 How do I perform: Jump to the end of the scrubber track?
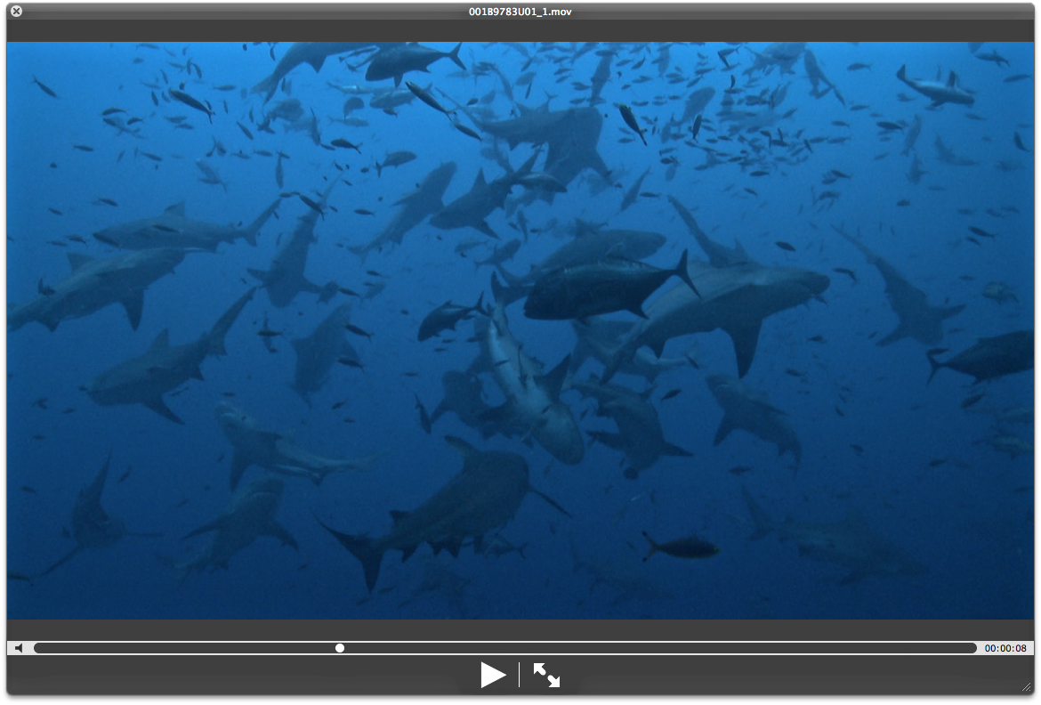point(974,648)
